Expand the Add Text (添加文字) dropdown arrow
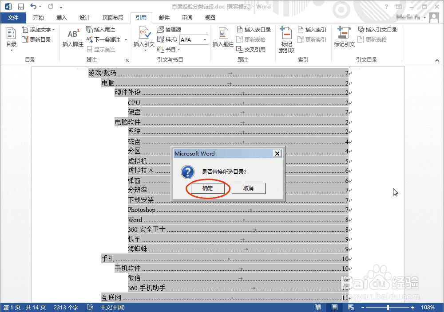 (54, 29)
